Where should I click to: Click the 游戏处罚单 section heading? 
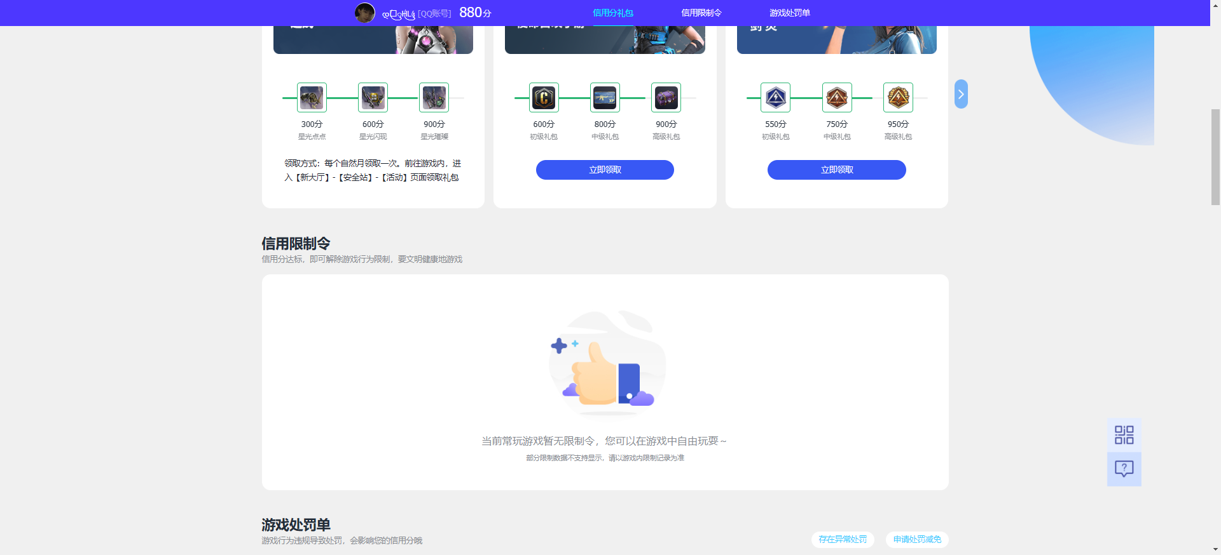coord(296,525)
